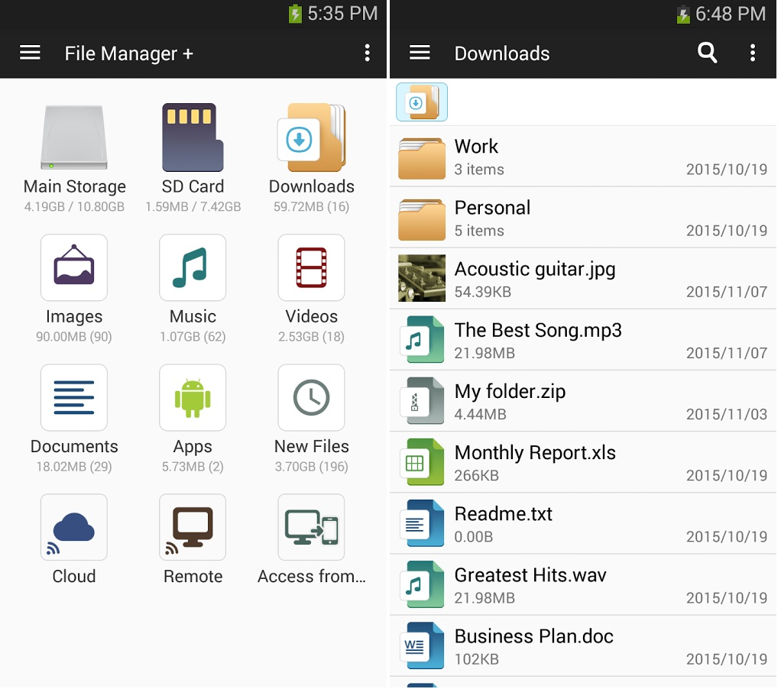Select the Readme.txt file name
Viewport: 781px width, 689px height.
(x=504, y=514)
